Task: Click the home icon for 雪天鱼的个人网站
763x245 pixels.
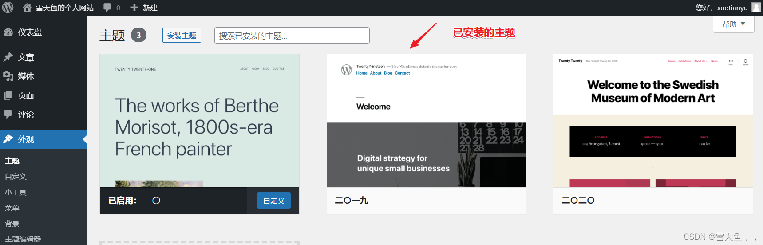Action: [27, 8]
